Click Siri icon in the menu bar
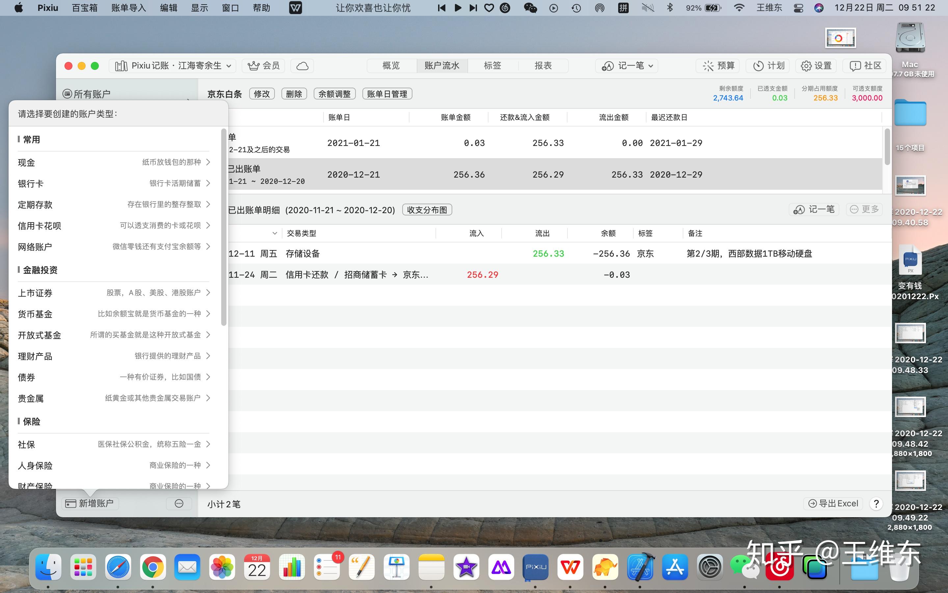Viewport: 948px width, 593px height. [x=819, y=8]
